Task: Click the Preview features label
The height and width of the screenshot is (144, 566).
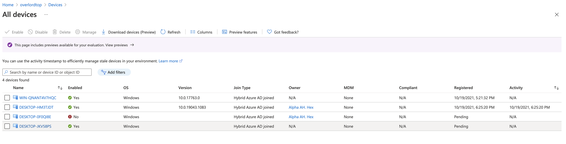Action: 243,32
